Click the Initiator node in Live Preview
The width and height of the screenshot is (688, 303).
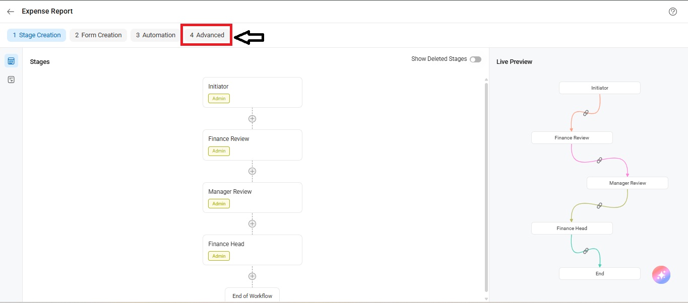pyautogui.click(x=600, y=88)
